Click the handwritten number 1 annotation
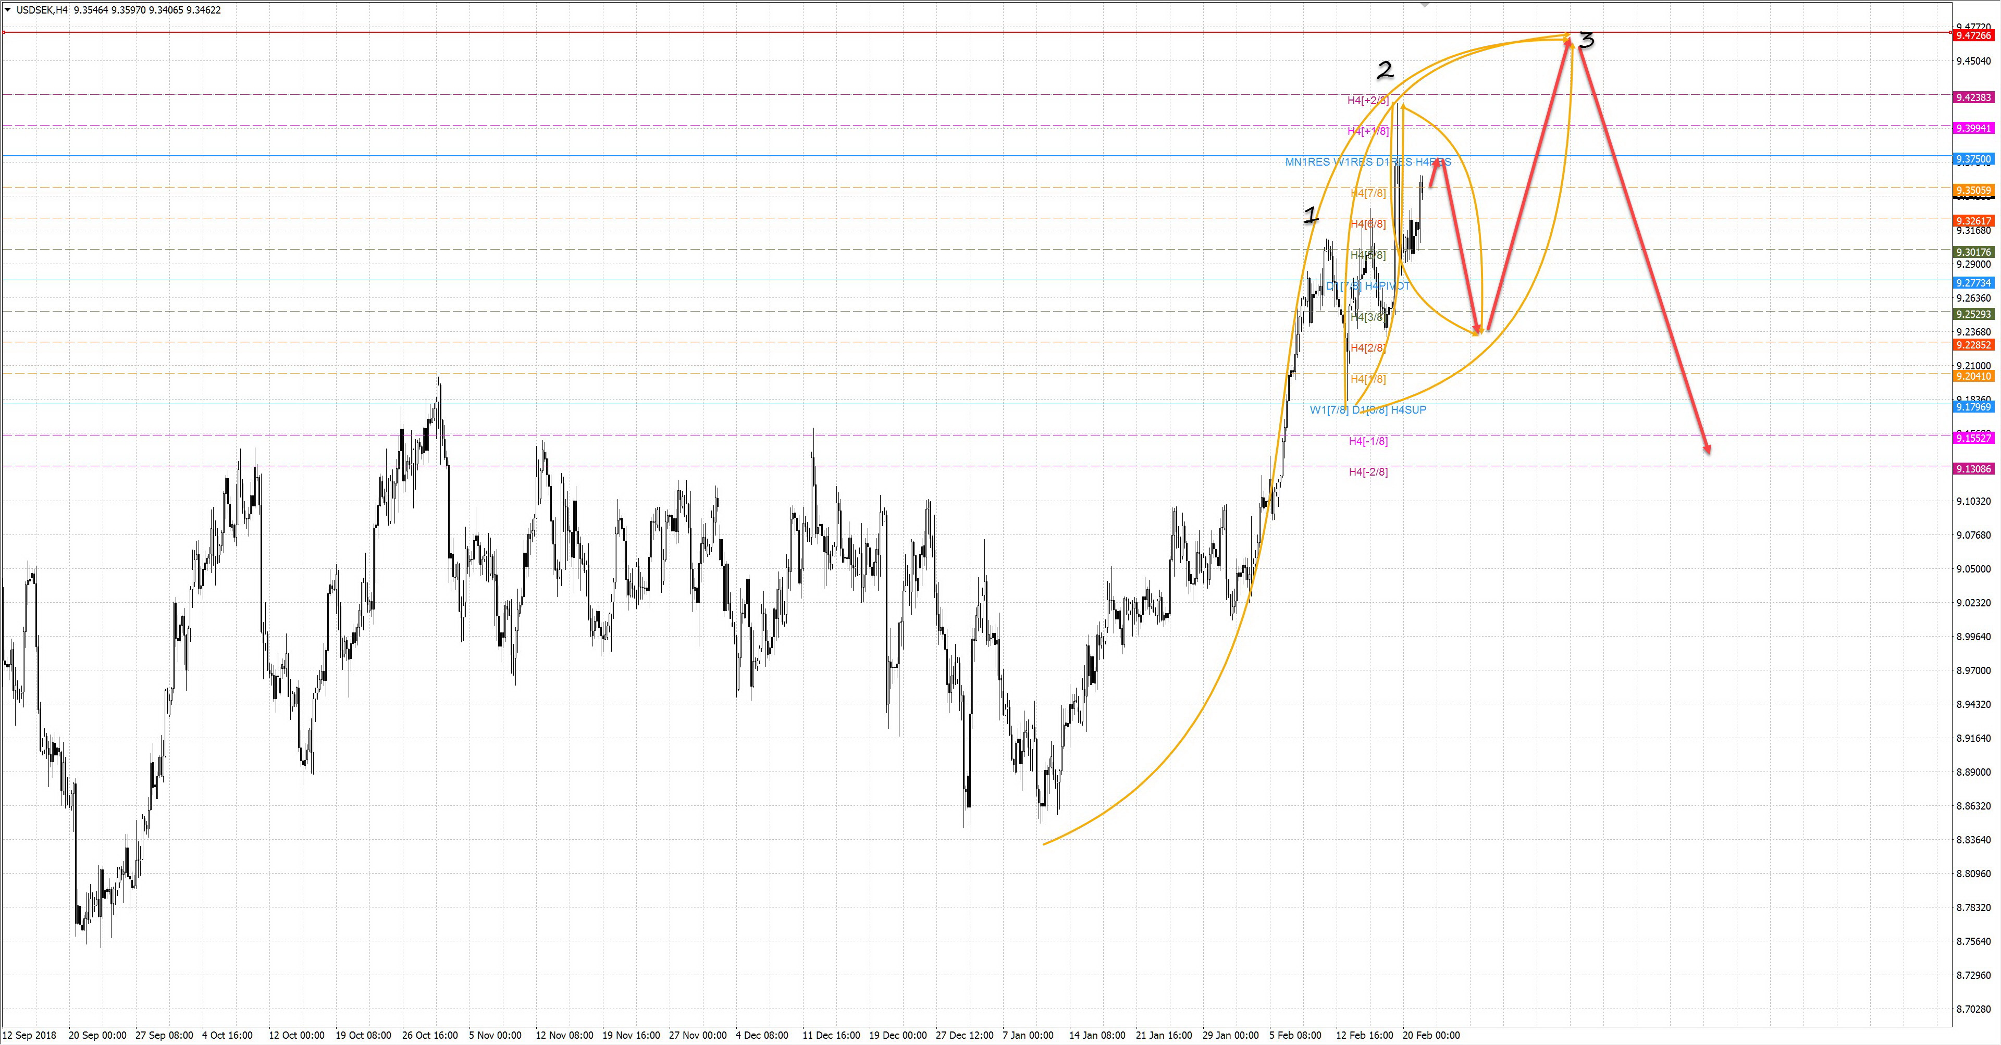Screen dimensions: 2001x1045 click(1311, 215)
